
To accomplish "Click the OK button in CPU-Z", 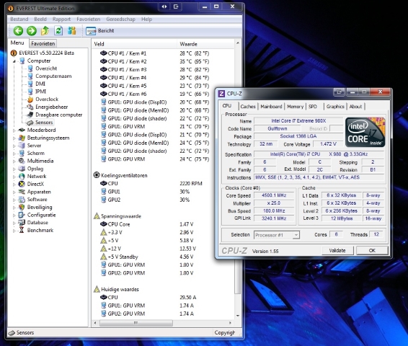I will click(372, 251).
